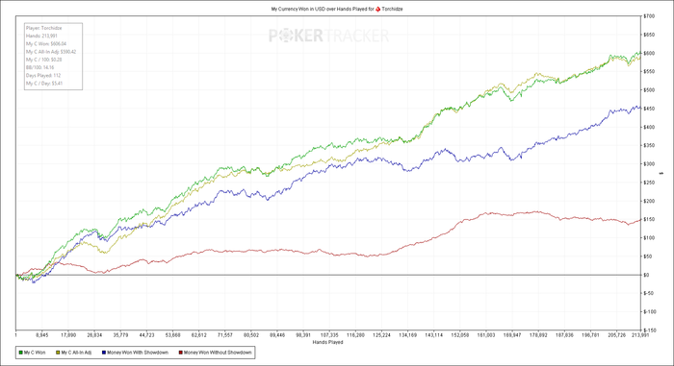This screenshot has height=366, width=674.
Task: Click the $-150 y-axis label
Action: [x=650, y=329]
